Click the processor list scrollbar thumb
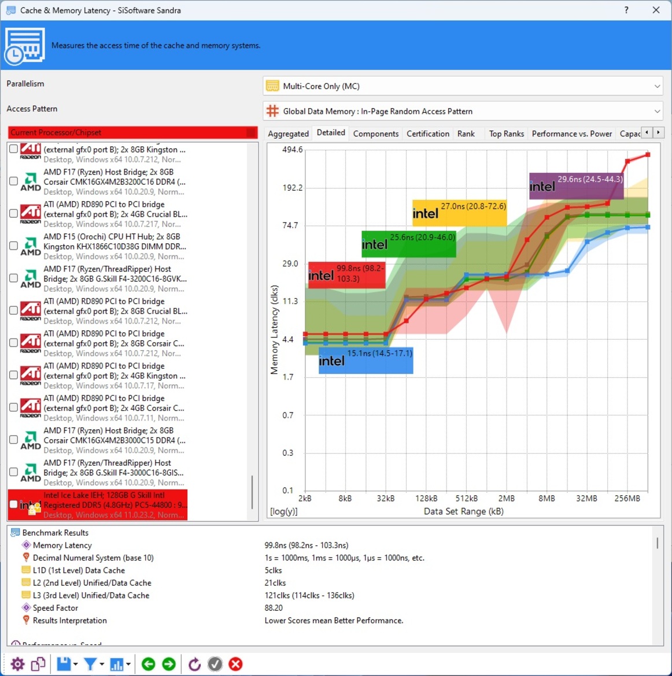 coord(252,492)
